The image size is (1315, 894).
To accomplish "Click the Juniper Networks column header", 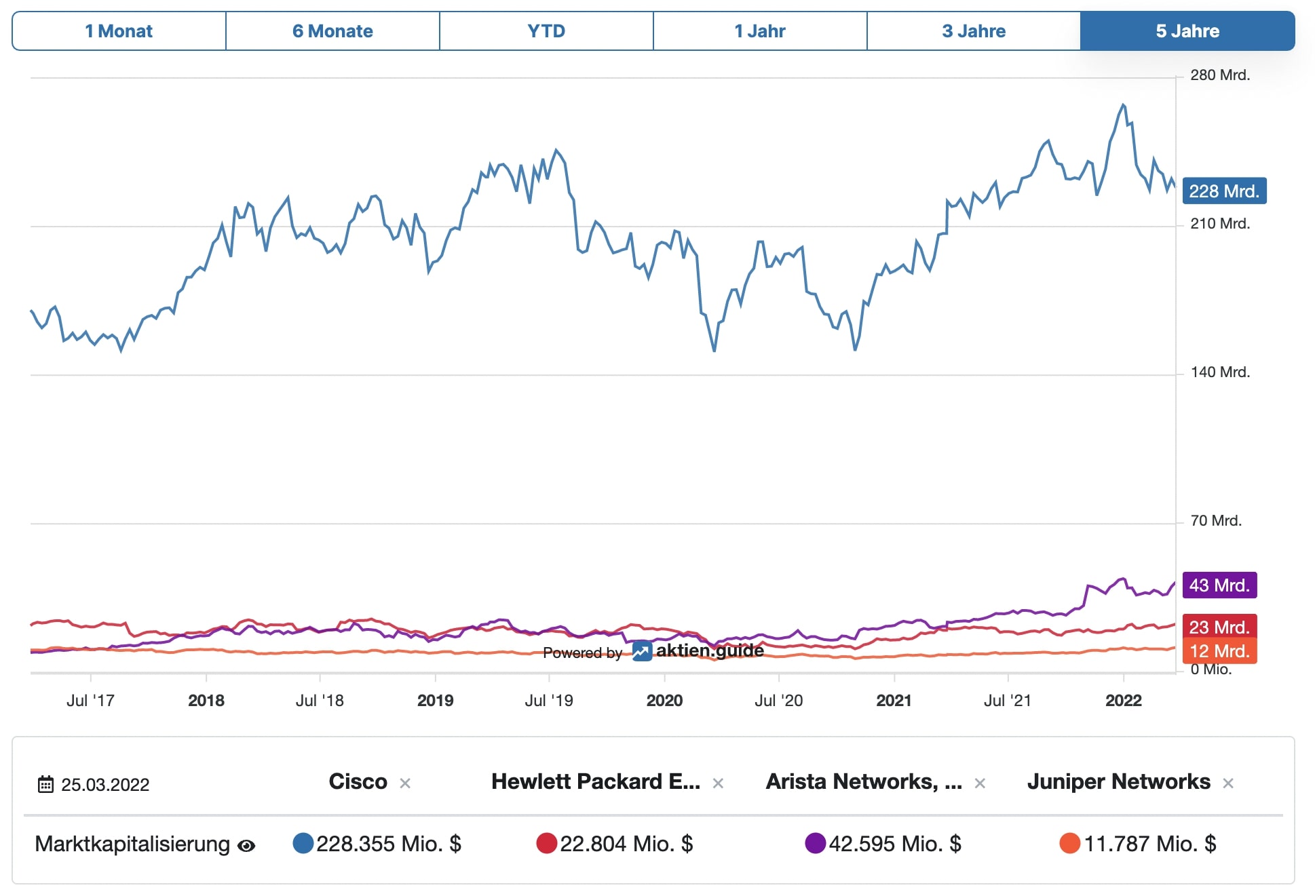I will [1119, 781].
